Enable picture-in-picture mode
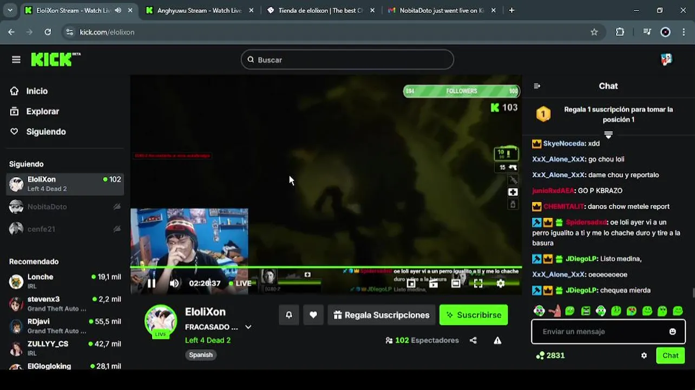The height and width of the screenshot is (390, 695). click(x=411, y=283)
